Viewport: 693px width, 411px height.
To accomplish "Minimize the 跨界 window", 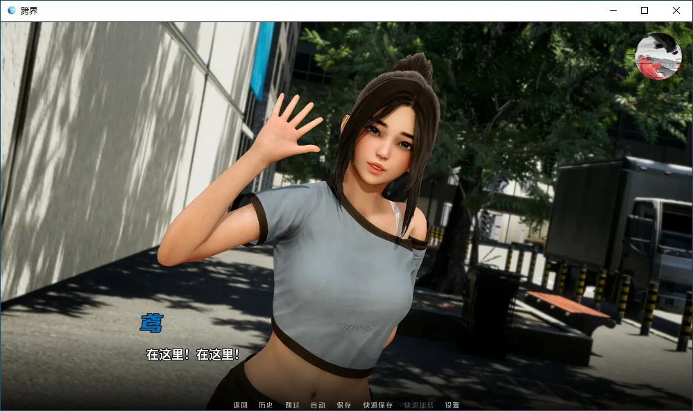I will (613, 10).
